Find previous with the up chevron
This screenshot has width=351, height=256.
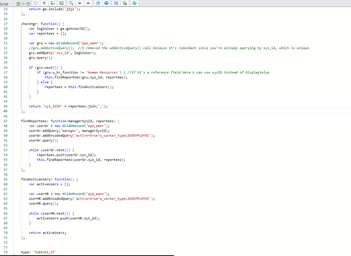(88, 3)
